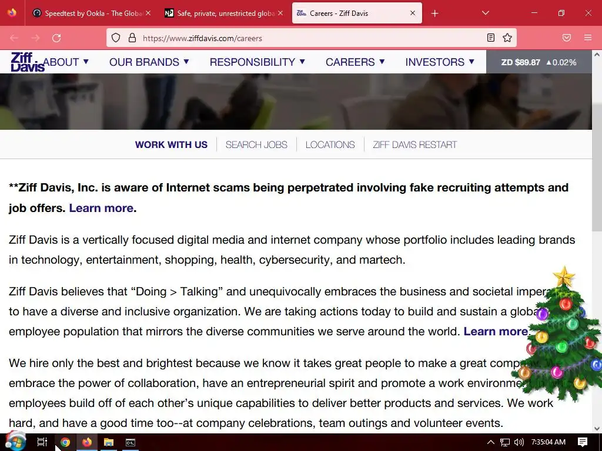Click the hero banner image
The image size is (602, 451).
pyautogui.click(x=296, y=102)
